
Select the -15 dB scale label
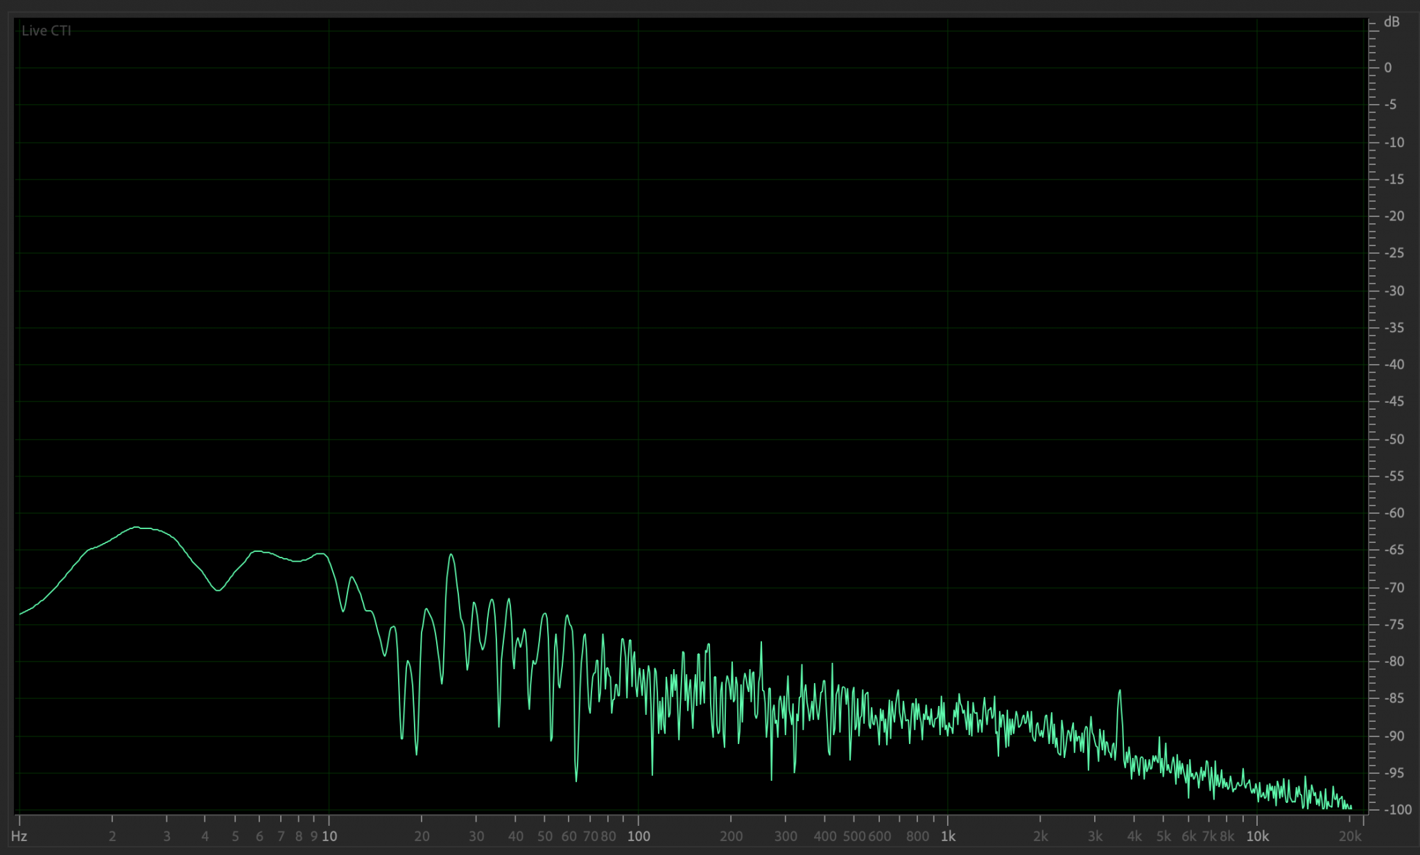[1394, 179]
